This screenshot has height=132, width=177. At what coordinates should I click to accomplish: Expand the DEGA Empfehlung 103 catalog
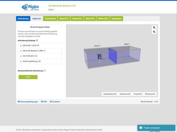pyautogui.click(x=40, y=61)
